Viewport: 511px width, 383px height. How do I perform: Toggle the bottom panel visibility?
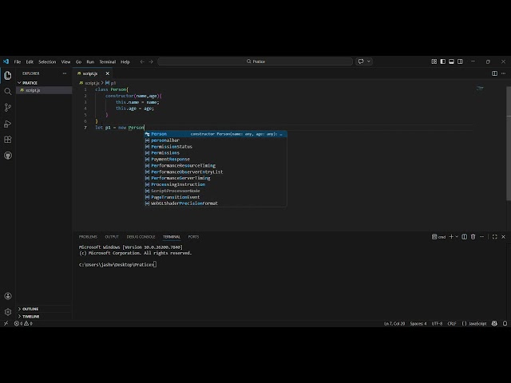tap(451, 61)
